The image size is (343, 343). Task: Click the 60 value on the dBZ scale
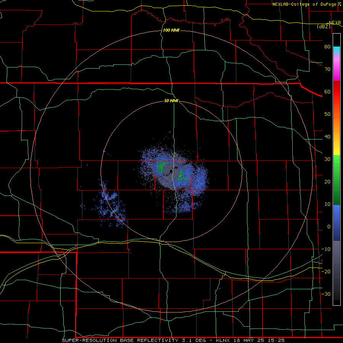pyautogui.click(x=327, y=91)
